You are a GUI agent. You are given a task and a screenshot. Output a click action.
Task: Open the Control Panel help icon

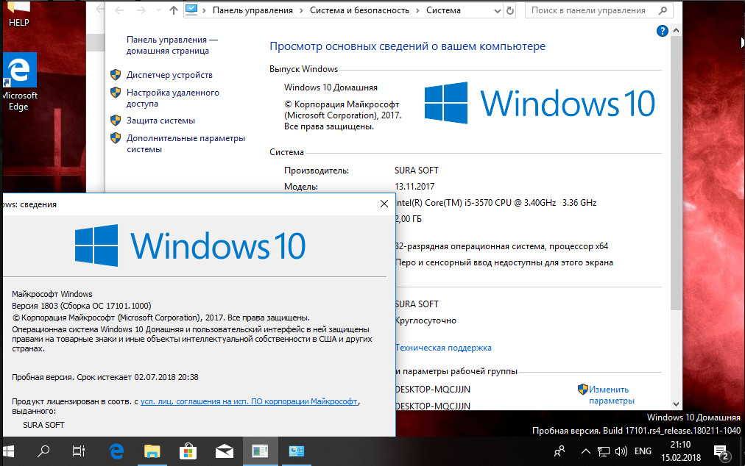[662, 32]
